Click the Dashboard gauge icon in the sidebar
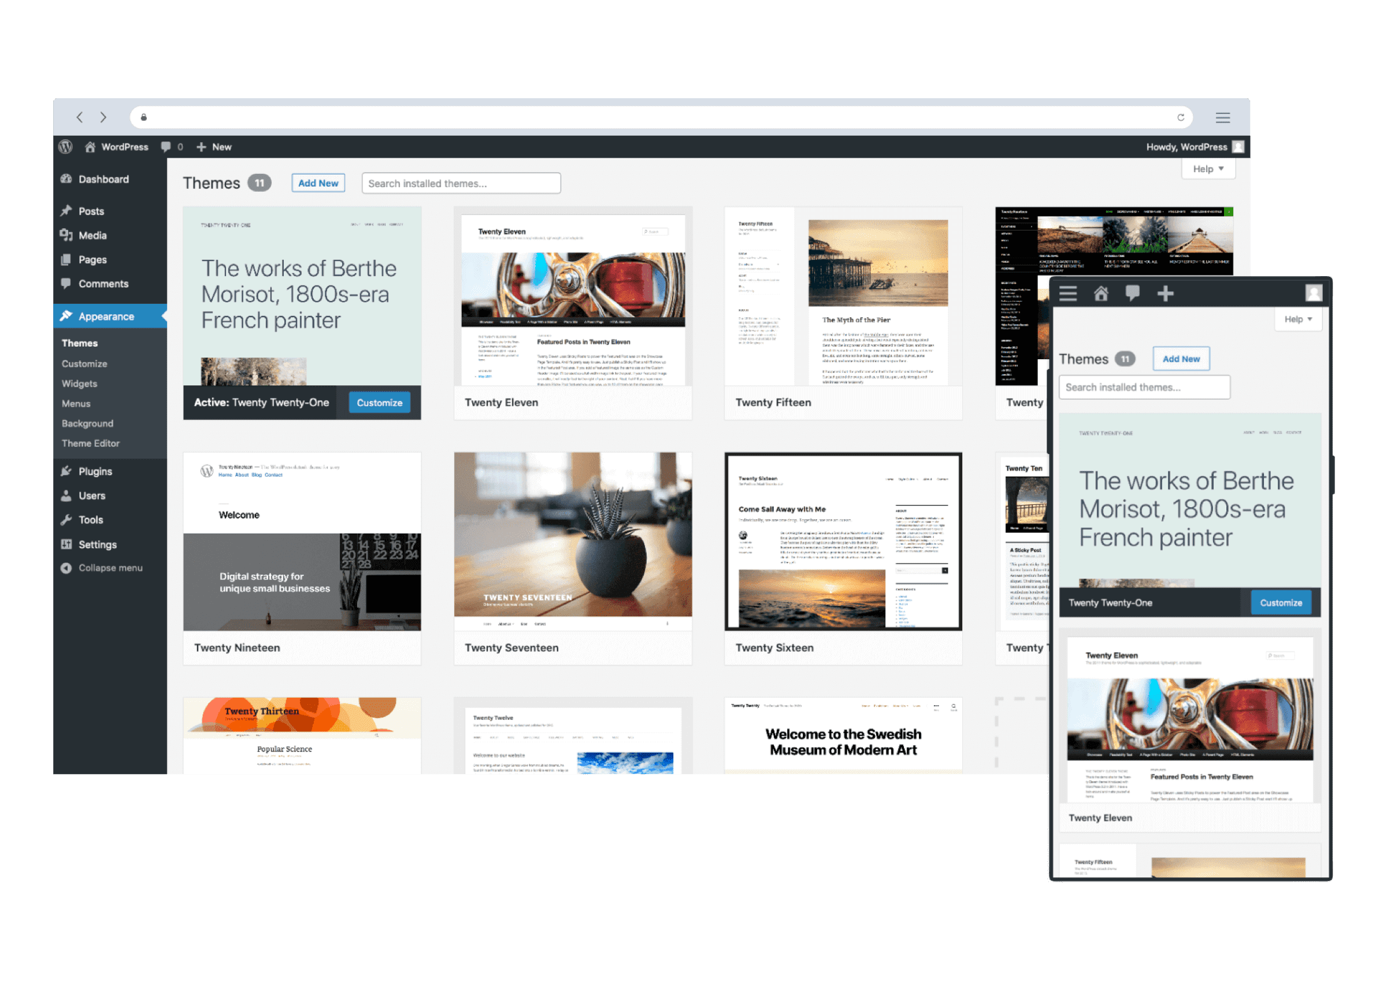 [x=66, y=179]
